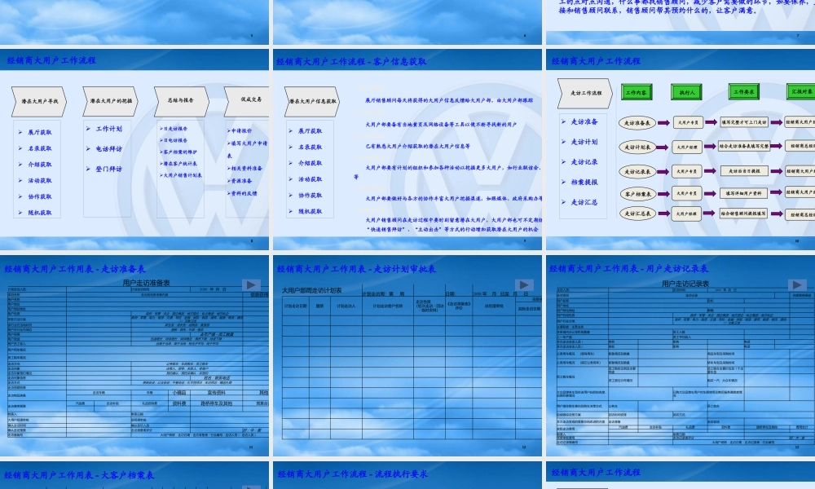Click the 结合走访准备表填写完整 box
Screen dimensions: 815x489
pyautogui.click(x=744, y=146)
